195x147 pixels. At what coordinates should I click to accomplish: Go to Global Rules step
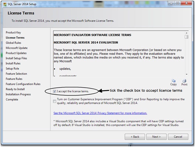14,43
